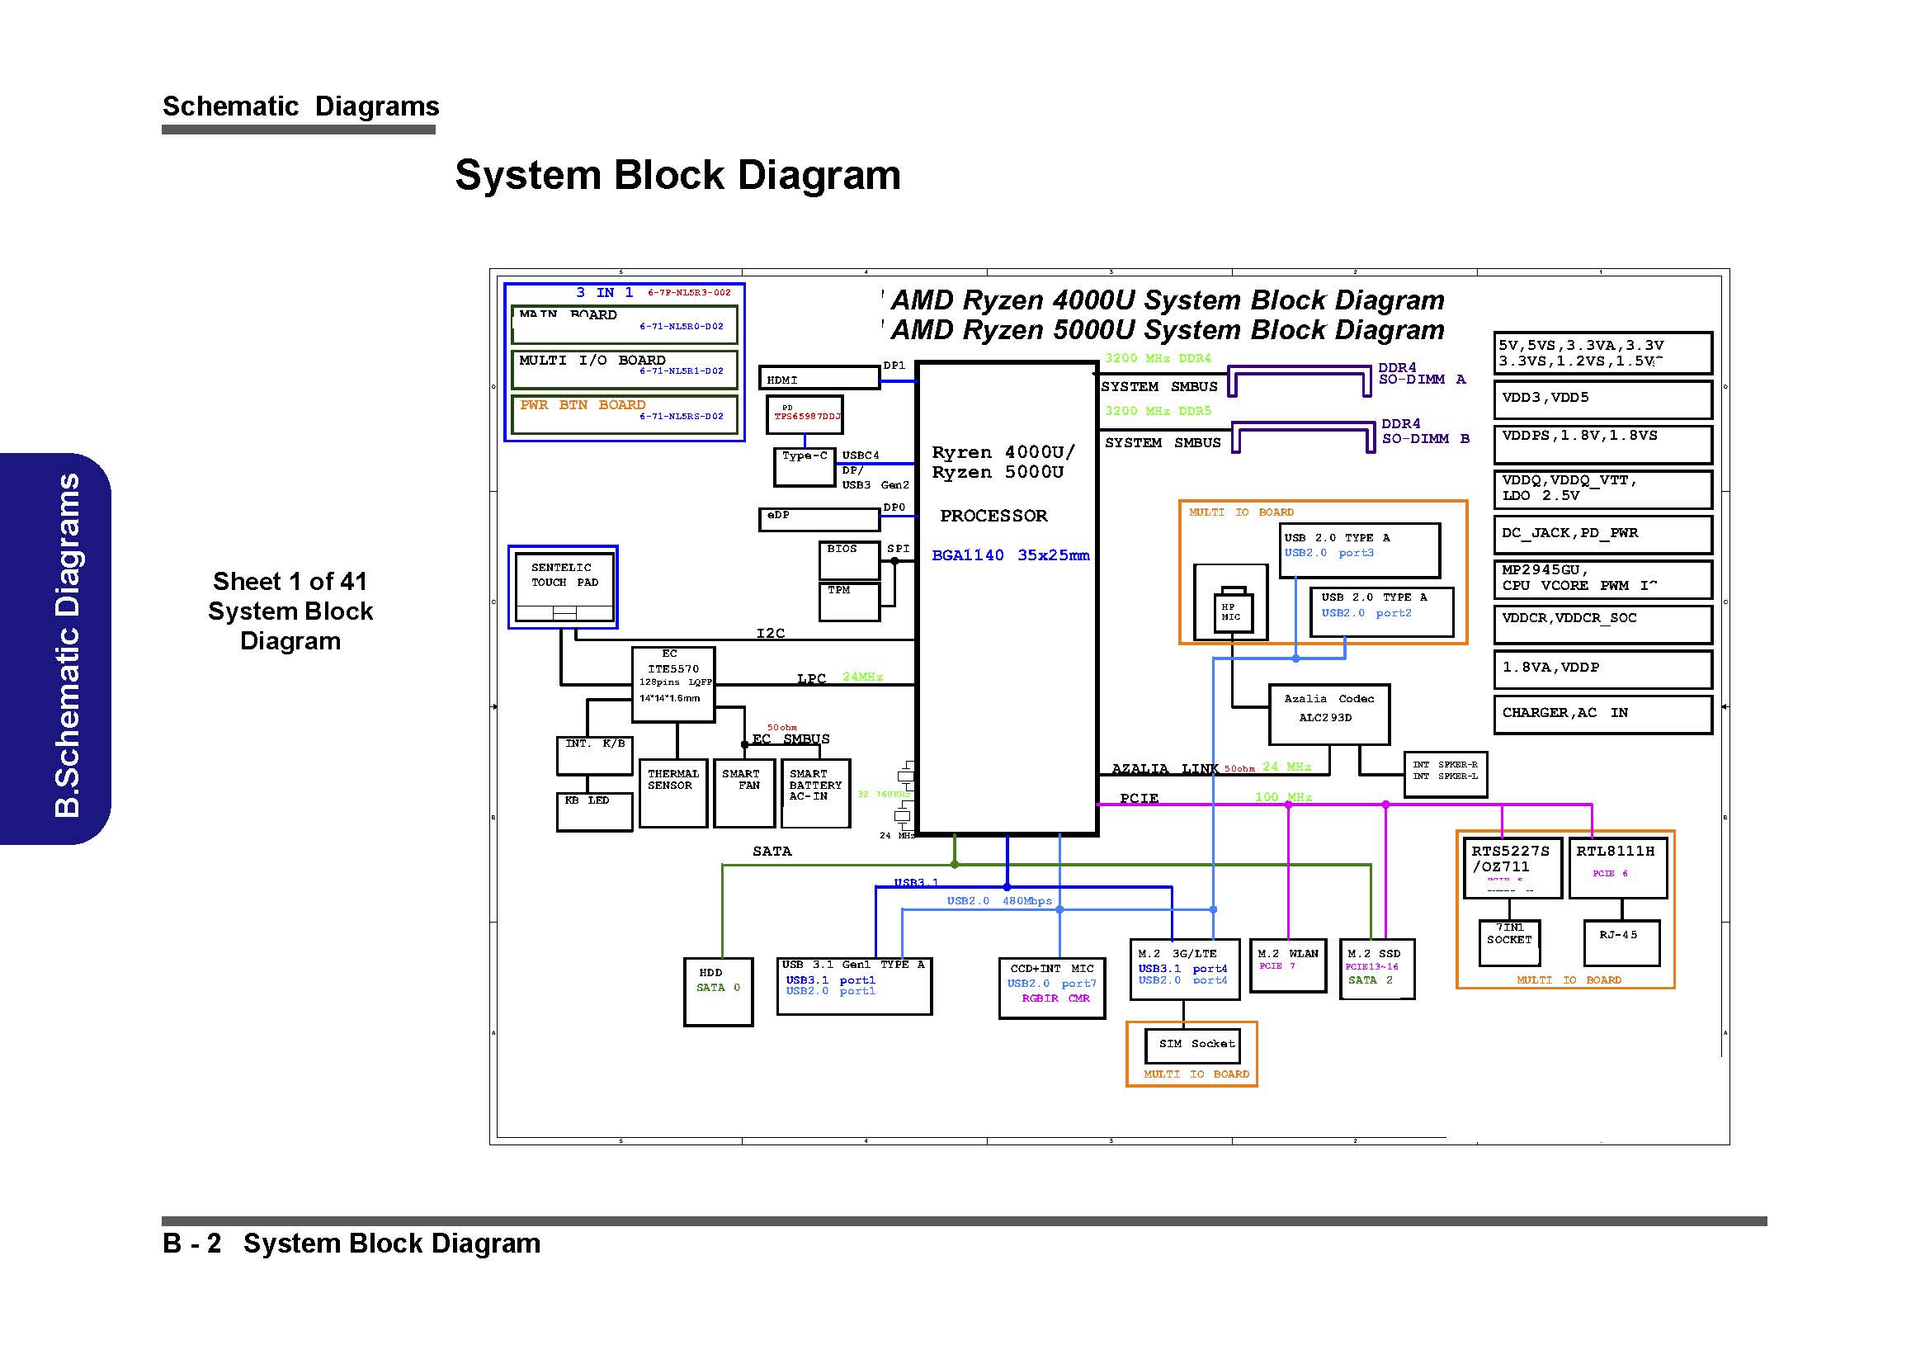
Task: Click the 'M.2 WLAN' block
Action: 1288,965
